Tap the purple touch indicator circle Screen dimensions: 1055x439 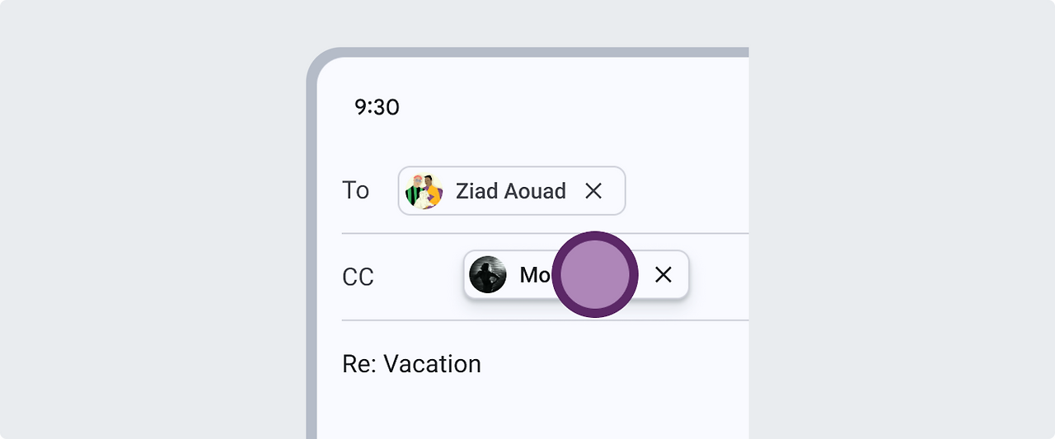pyautogui.click(x=595, y=275)
